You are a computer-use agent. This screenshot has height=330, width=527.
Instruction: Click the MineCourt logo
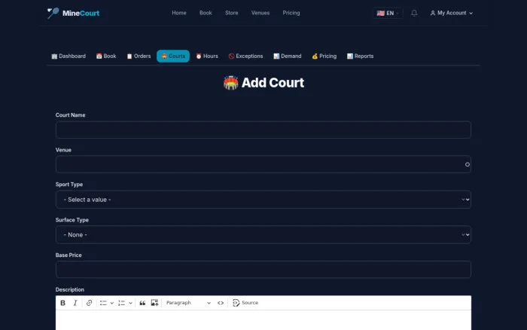point(73,13)
